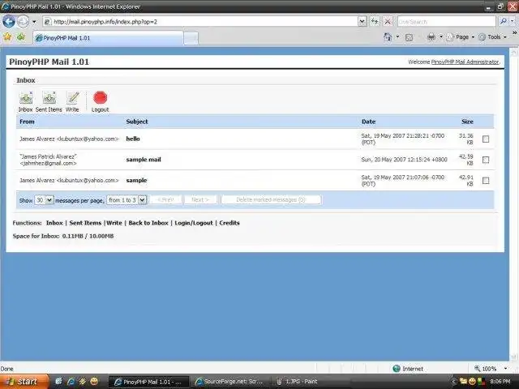Click Login/Logout link
This screenshot has width=519, height=389.
tap(194, 223)
